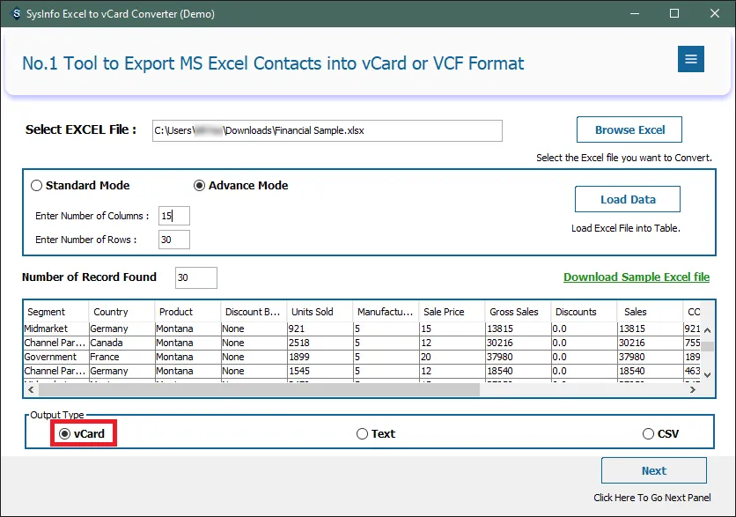The image size is (736, 517).
Task: Open the hamburger menu icon
Action: (690, 59)
